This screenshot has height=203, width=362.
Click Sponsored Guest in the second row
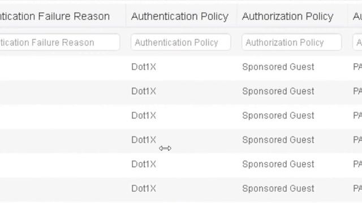point(278,91)
